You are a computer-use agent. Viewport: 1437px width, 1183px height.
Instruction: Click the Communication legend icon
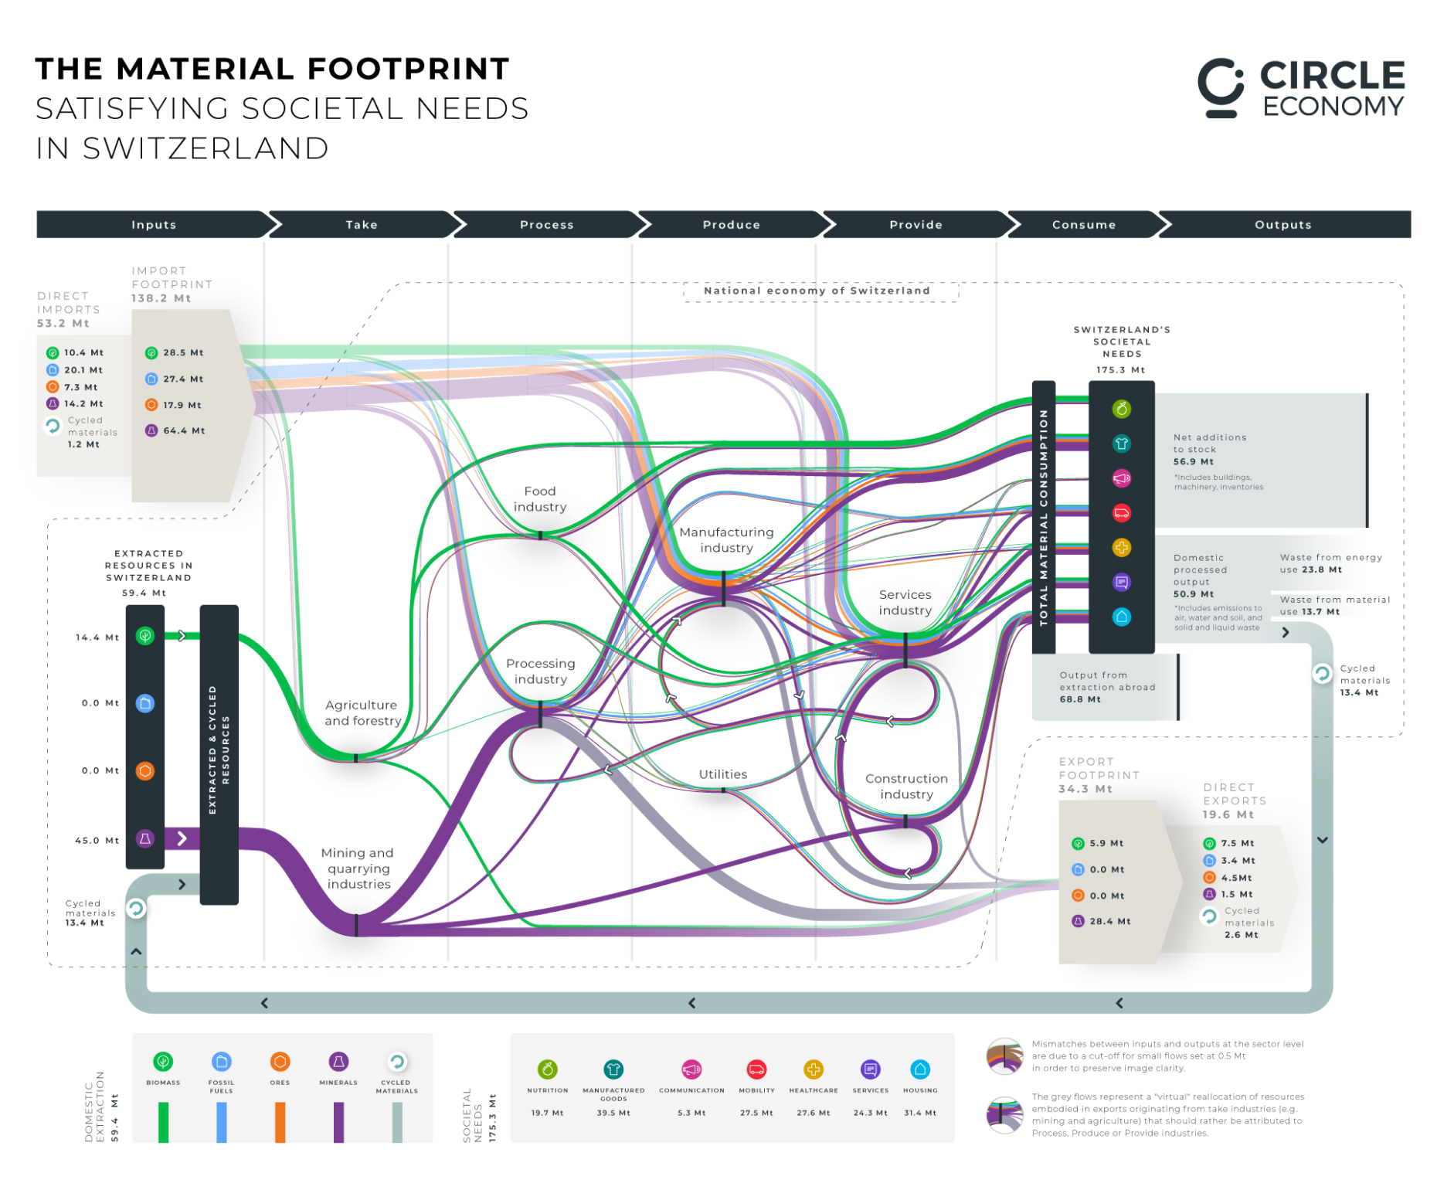[691, 1069]
